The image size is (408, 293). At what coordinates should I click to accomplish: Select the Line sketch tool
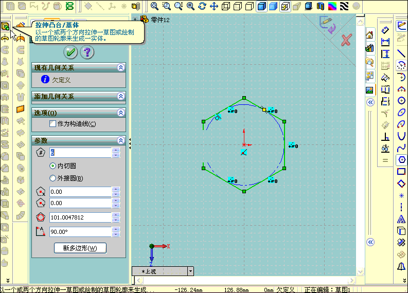coord(401,53)
